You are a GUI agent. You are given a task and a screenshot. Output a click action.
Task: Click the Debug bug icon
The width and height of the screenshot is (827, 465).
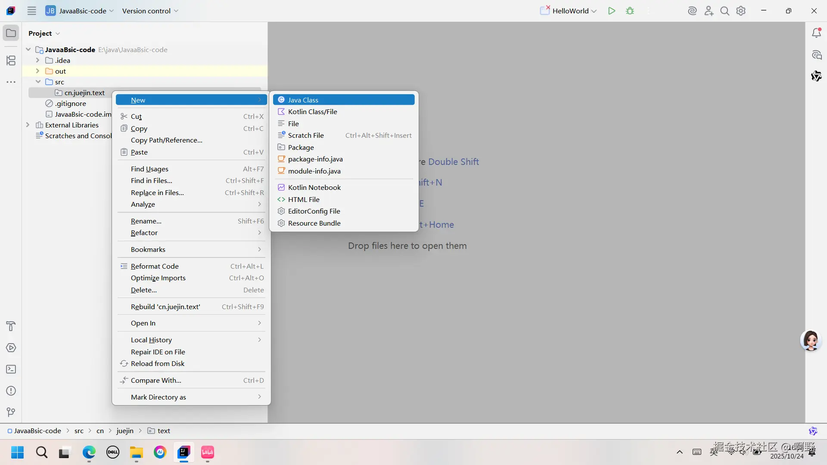tap(630, 11)
